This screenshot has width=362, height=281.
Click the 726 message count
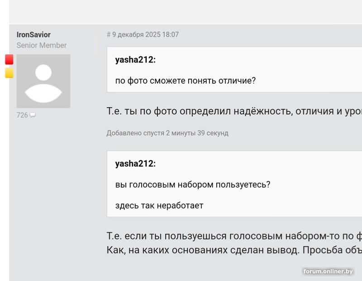click(x=22, y=115)
